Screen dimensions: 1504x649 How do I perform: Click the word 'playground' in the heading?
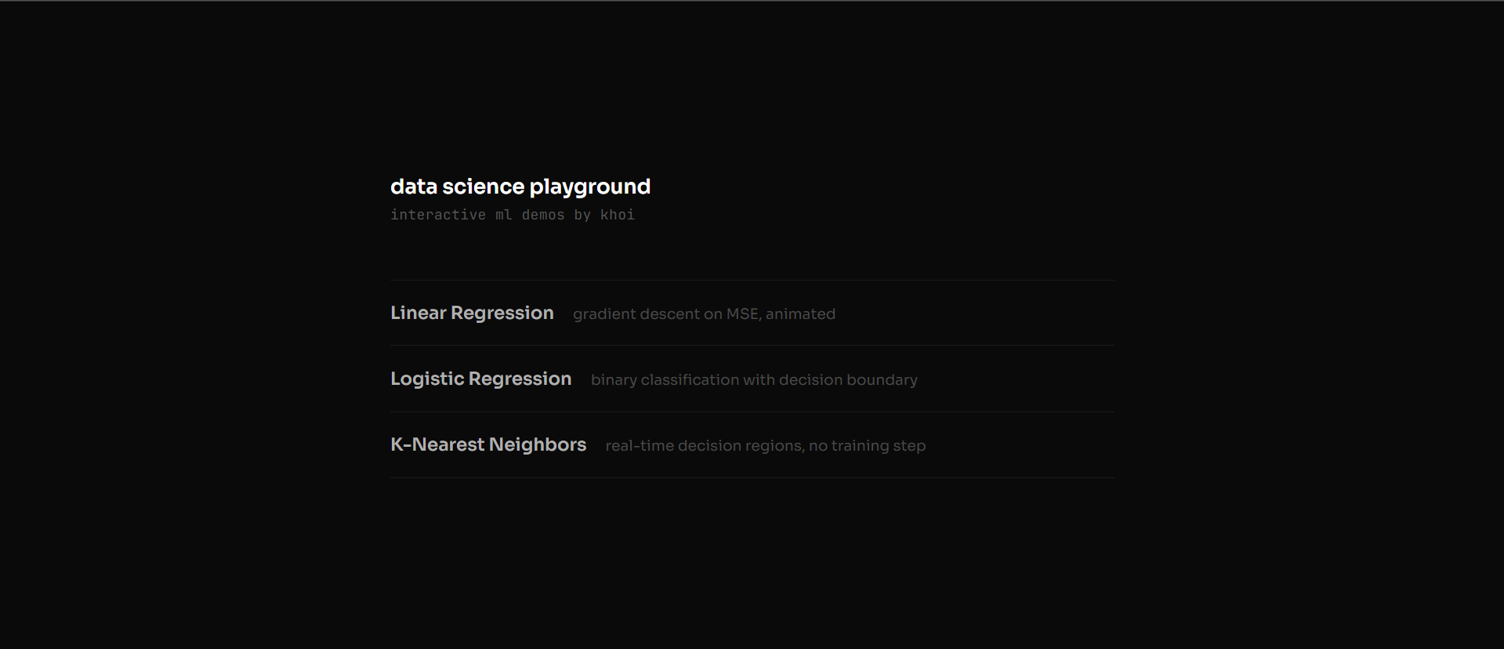(x=589, y=187)
